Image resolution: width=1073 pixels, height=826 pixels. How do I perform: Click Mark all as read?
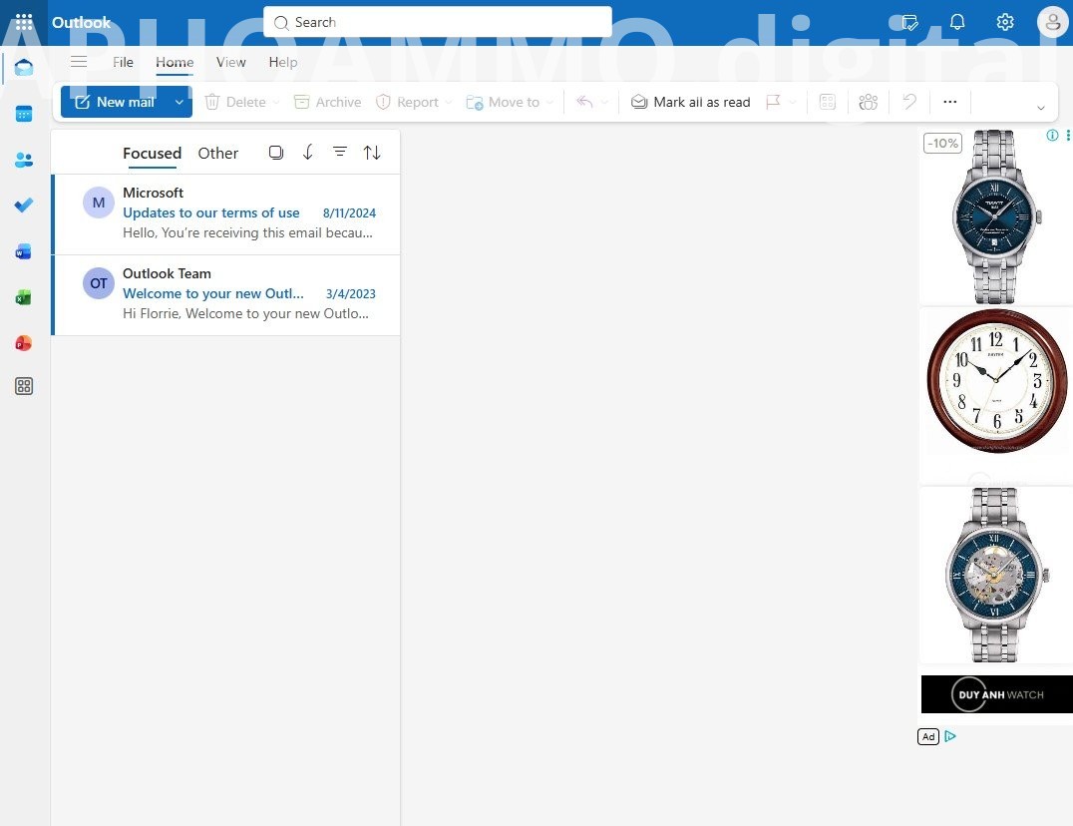pyautogui.click(x=690, y=102)
